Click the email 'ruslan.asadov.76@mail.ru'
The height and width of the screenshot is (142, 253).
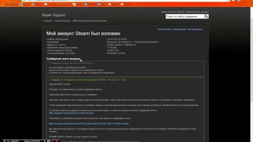coord(121,45)
